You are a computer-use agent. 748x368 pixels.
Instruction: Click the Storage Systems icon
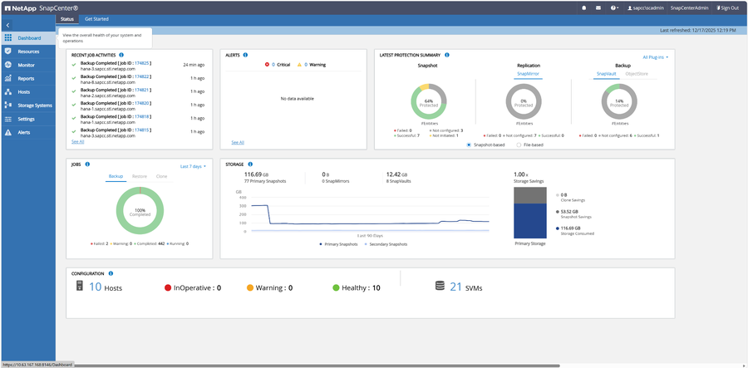tap(8, 105)
